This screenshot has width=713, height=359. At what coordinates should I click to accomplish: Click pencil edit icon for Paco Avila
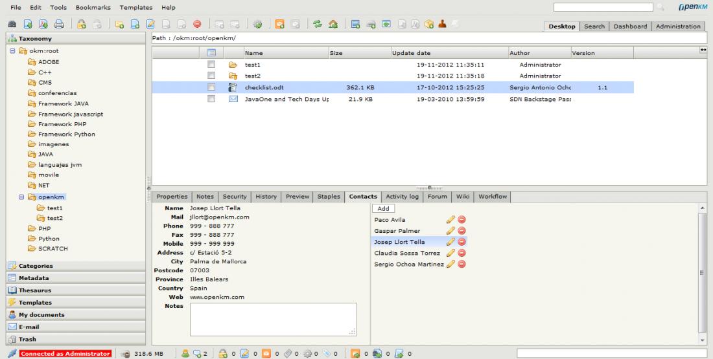point(450,220)
